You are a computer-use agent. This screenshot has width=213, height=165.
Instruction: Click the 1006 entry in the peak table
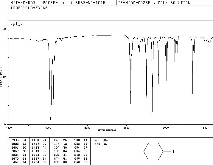click(x=56, y=162)
